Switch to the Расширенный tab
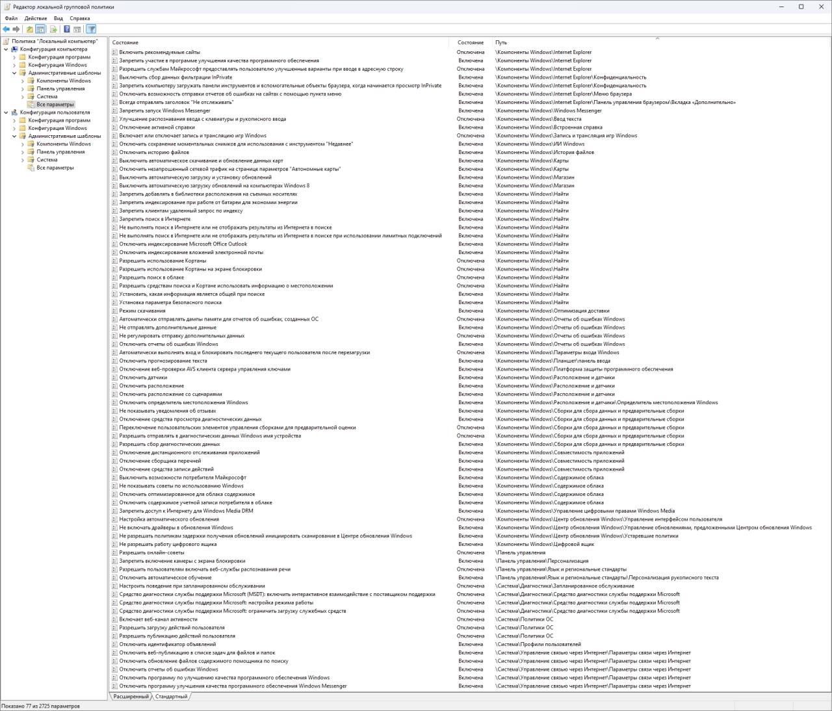 tap(131, 696)
